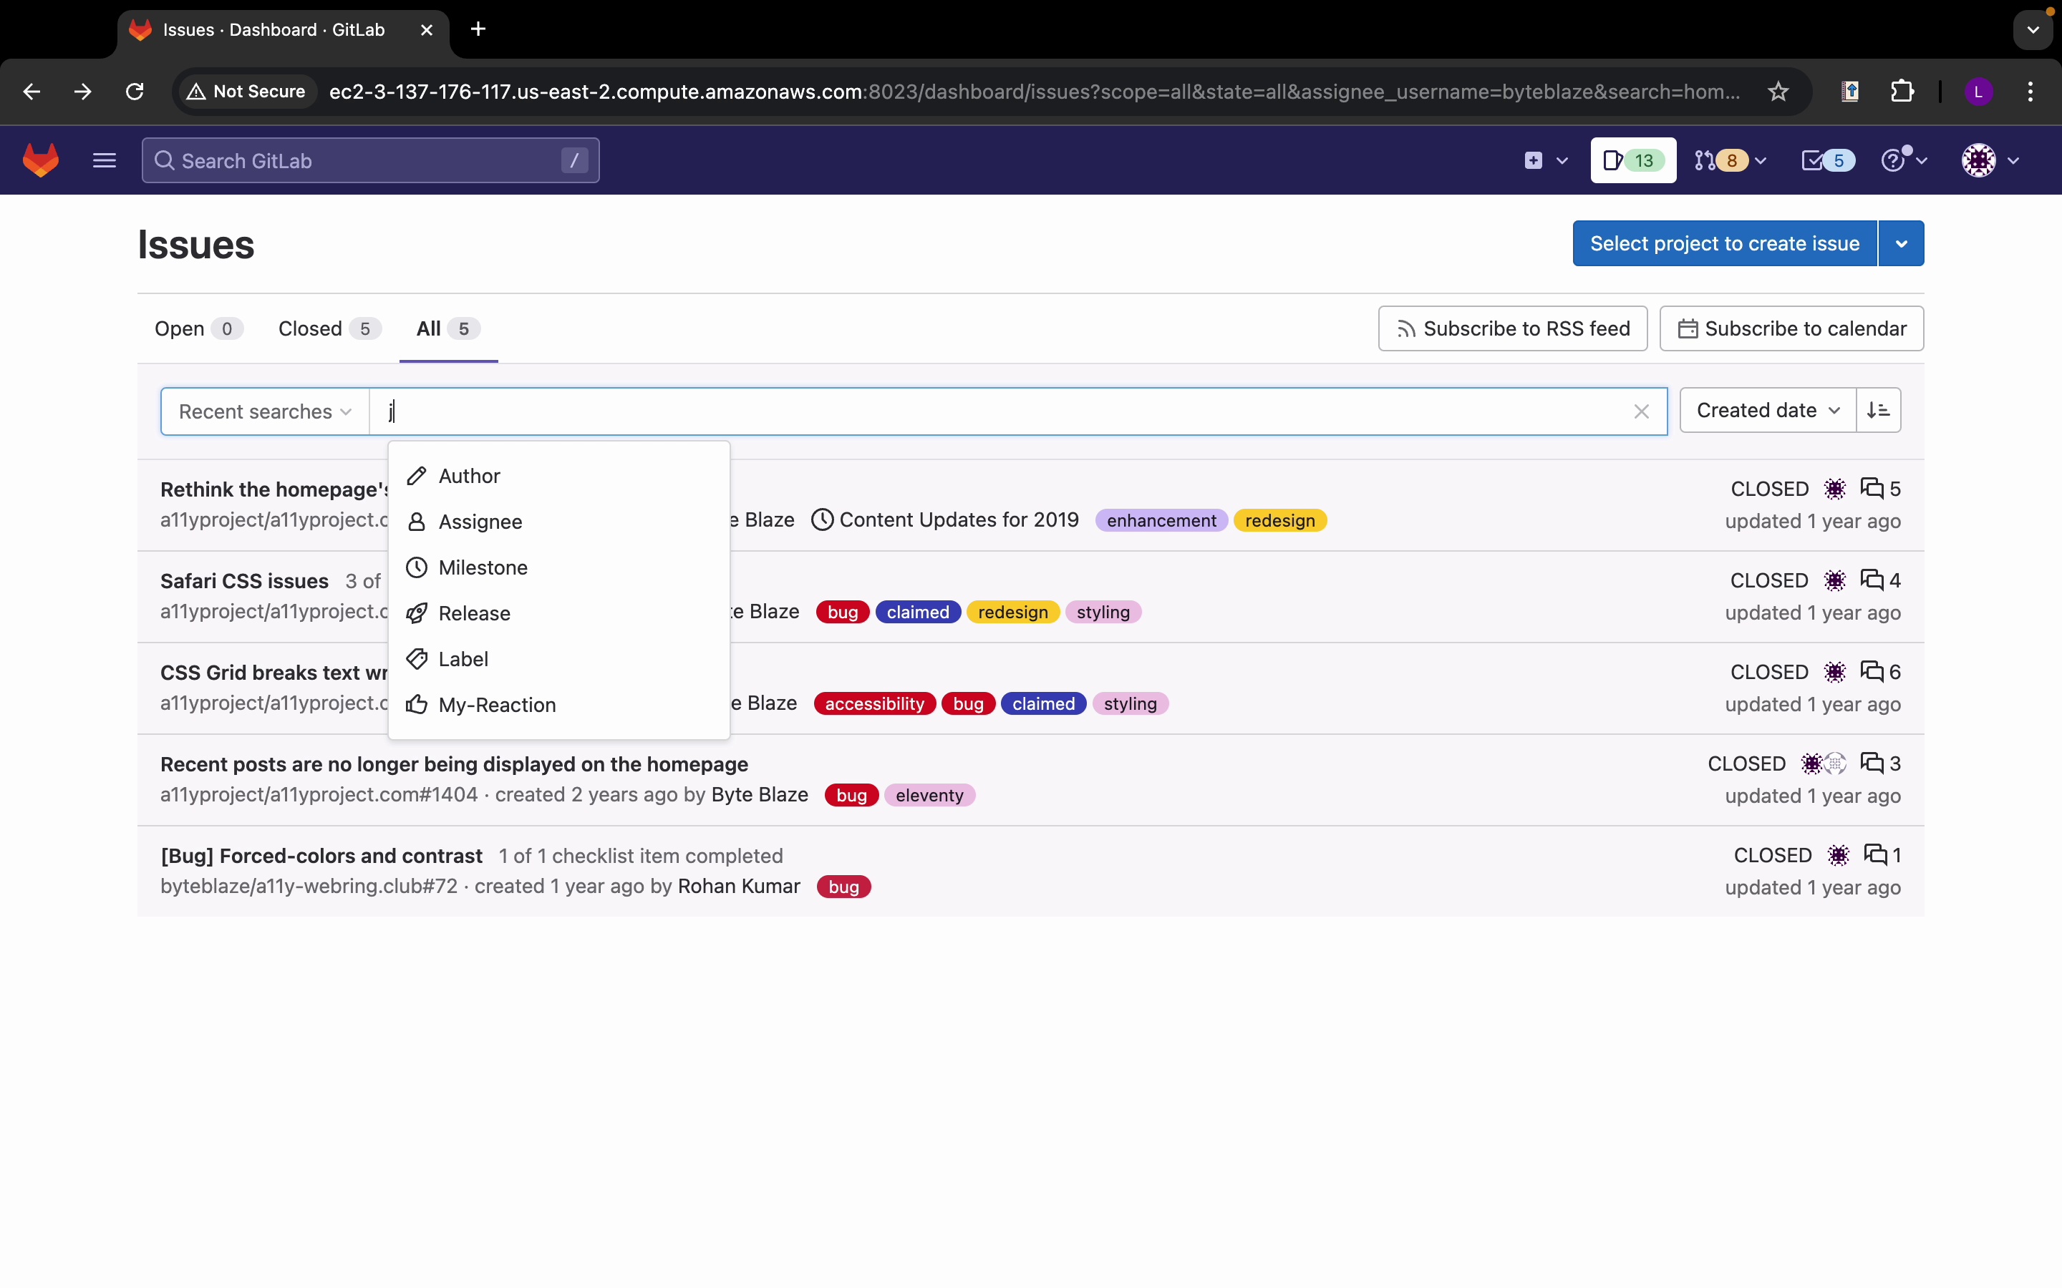The width and height of the screenshot is (2062, 1288).
Task: Click Subscribe to RSS feed button
Action: [x=1512, y=329]
